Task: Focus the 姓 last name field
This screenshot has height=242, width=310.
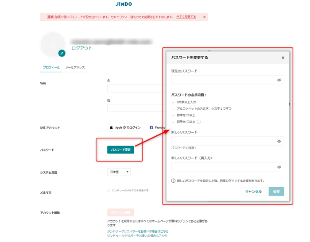Action: pyautogui.click(x=136, y=108)
